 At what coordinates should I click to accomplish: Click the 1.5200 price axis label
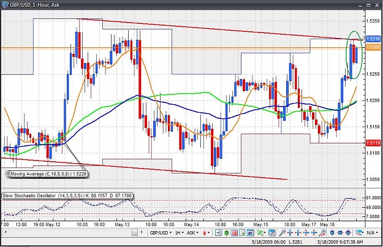coord(374,101)
